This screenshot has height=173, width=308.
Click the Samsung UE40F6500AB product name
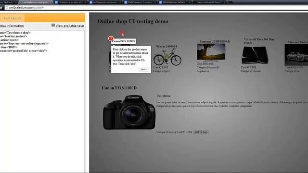215,42
